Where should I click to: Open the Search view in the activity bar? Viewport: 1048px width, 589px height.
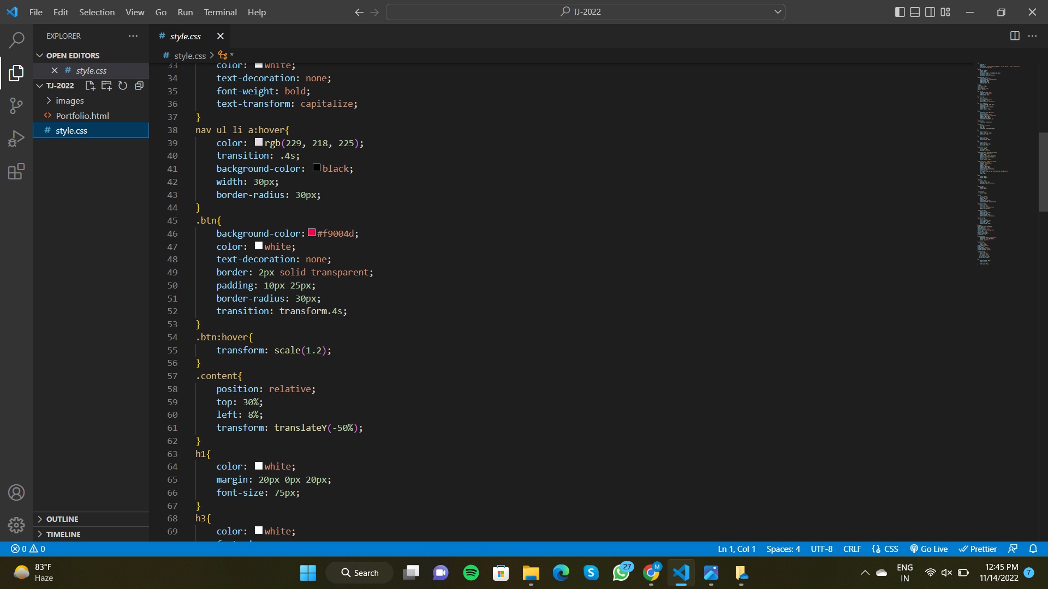point(16,40)
